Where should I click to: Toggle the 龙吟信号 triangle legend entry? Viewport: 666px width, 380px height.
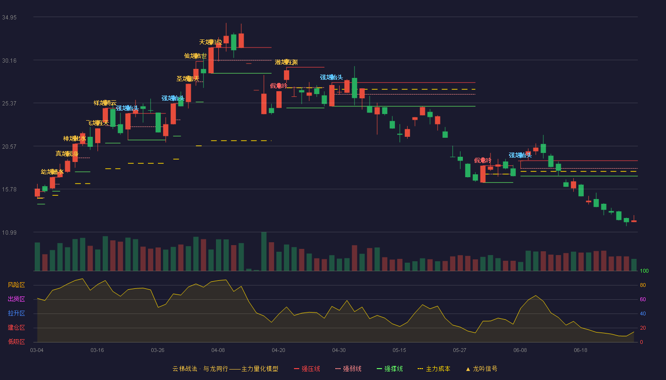click(x=481, y=369)
